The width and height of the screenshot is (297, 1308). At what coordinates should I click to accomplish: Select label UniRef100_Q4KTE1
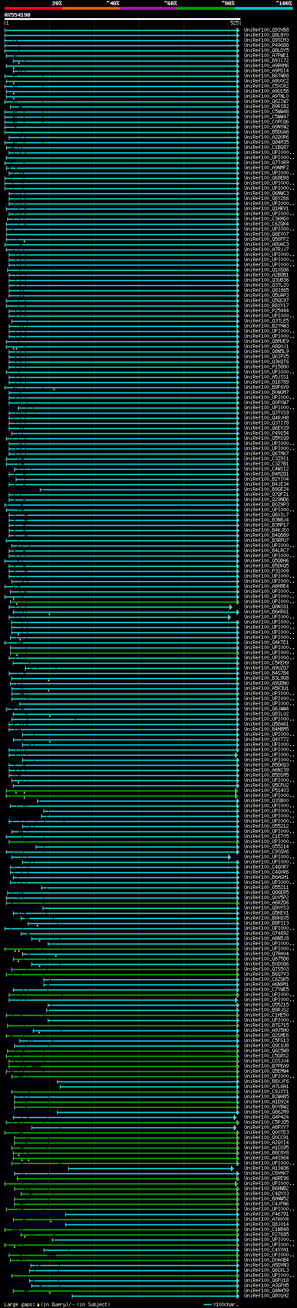coord(266,642)
